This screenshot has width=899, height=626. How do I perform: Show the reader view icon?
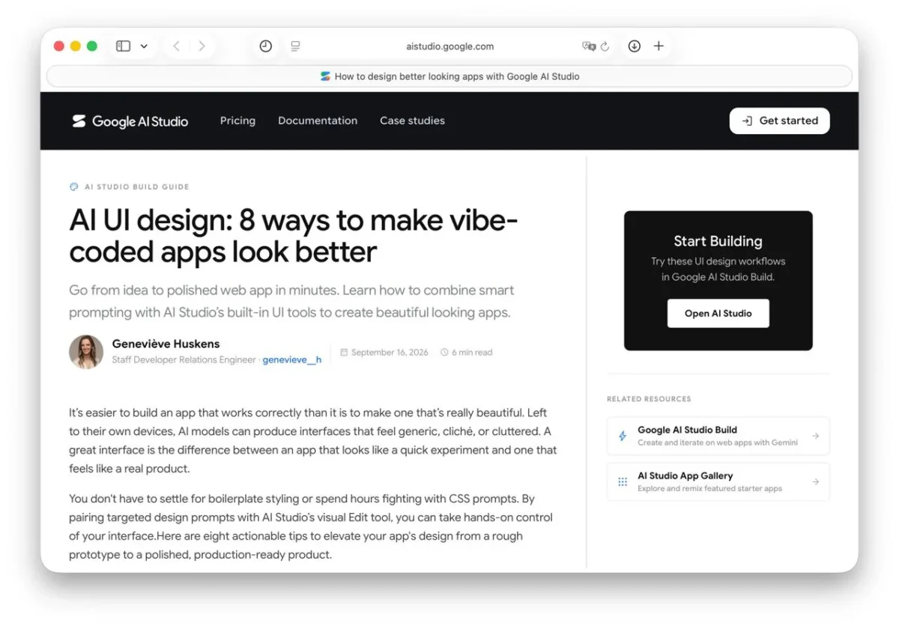click(x=295, y=46)
